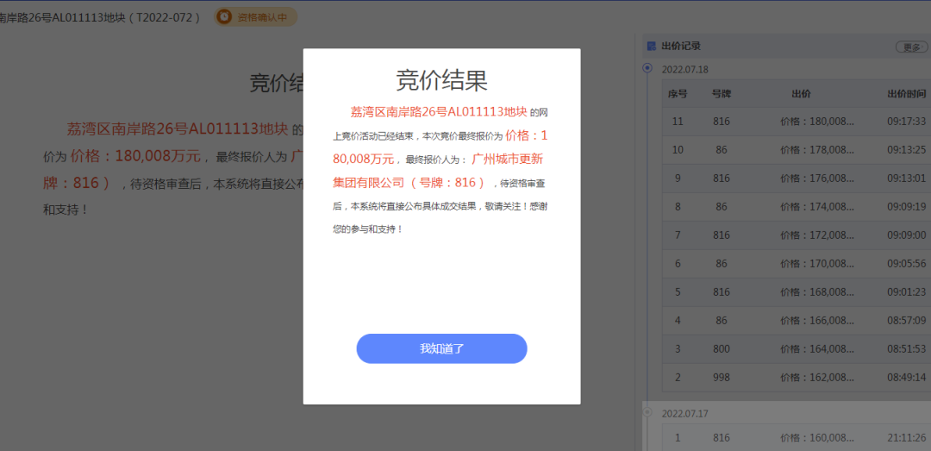The image size is (931, 451).
Task: Click the 出价时间 column header
Action: click(907, 94)
